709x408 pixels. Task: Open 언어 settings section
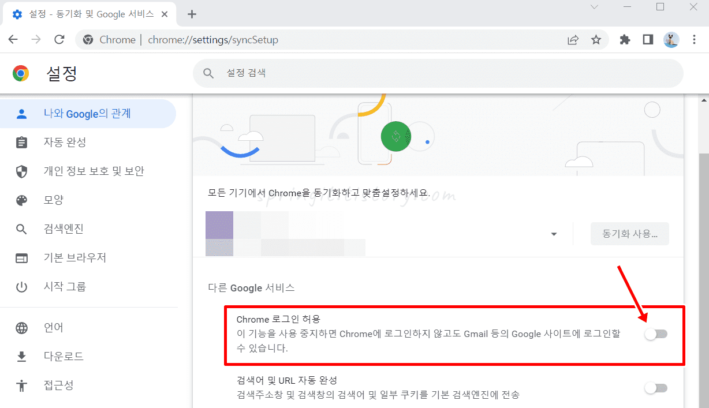(x=88, y=328)
